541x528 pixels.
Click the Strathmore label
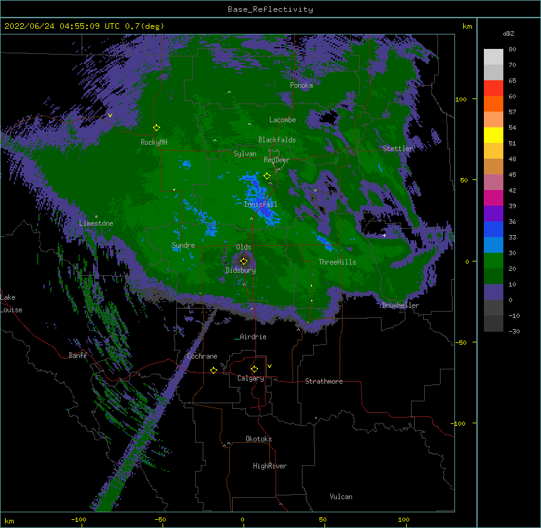click(x=324, y=381)
